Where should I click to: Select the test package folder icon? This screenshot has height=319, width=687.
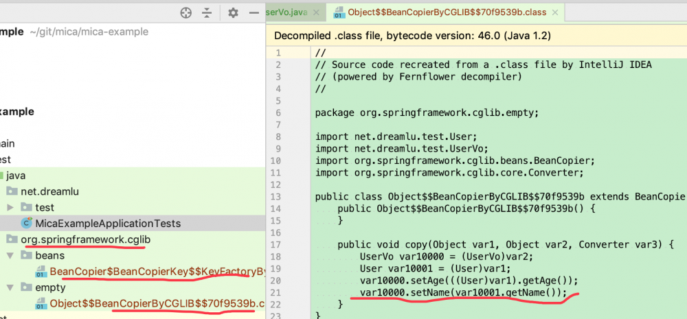click(x=26, y=207)
